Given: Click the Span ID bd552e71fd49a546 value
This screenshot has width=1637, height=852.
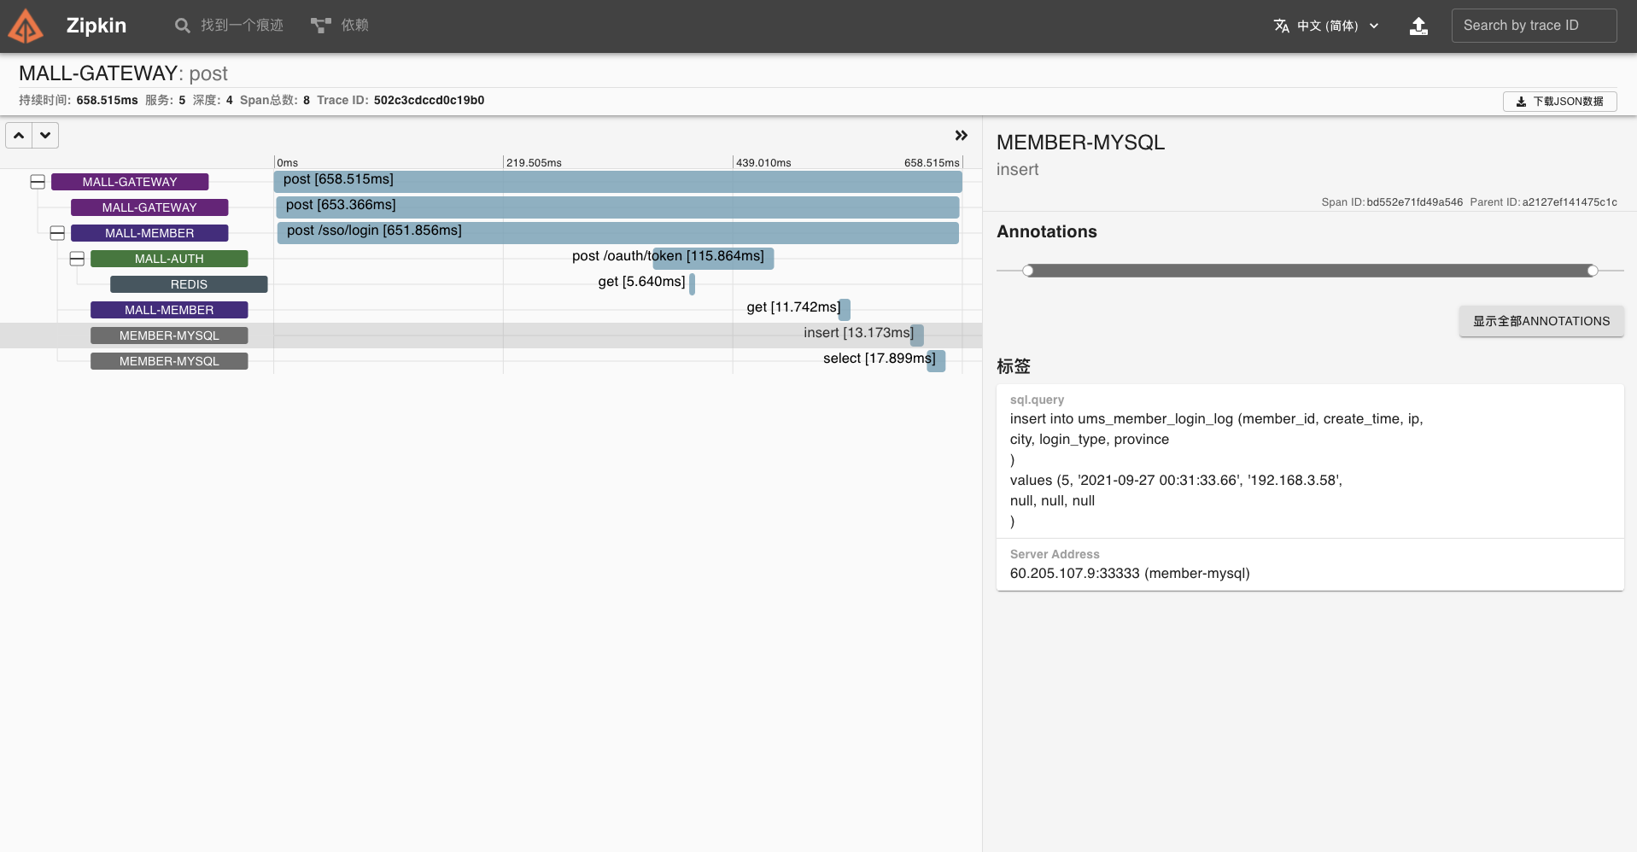Looking at the screenshot, I should pos(1415,202).
